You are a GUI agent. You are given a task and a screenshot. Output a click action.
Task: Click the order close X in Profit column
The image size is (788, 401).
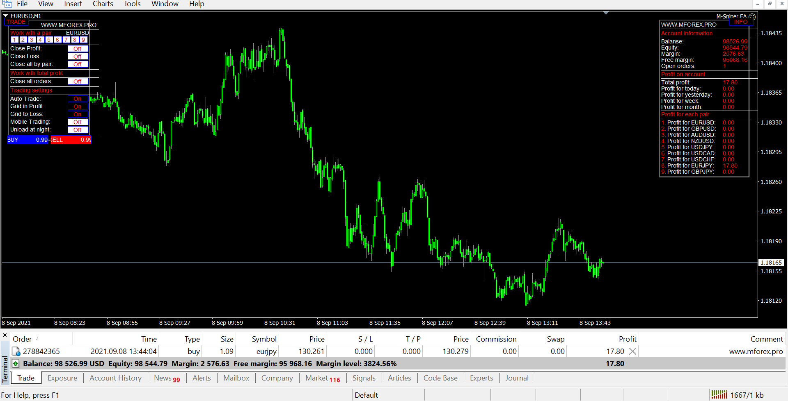pyautogui.click(x=632, y=351)
